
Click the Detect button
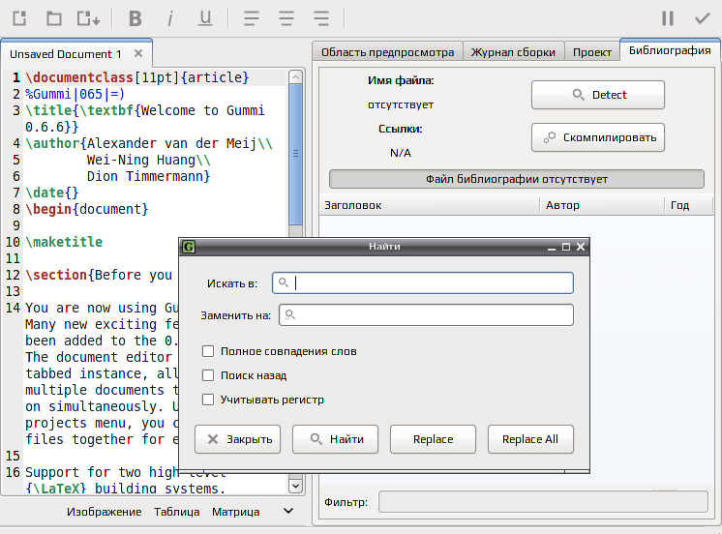point(598,95)
